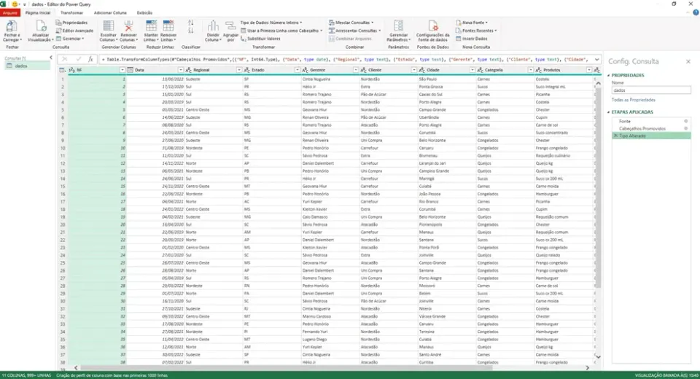Image resolution: width=700 pixels, height=379 pixels.
Task: Confirm the formula with the checkmark icon
Action: [x=79, y=59]
